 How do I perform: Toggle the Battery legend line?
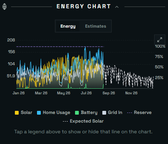[86, 113]
